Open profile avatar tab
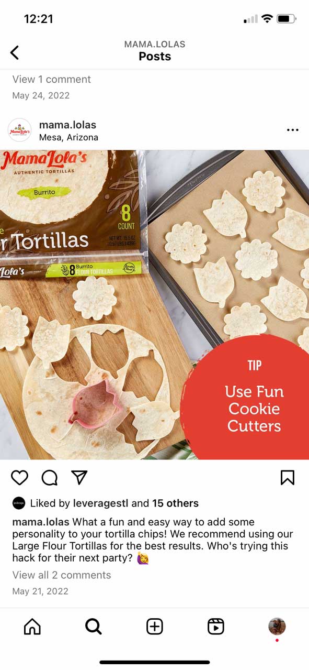Image resolution: width=309 pixels, height=670 pixels. coord(277,627)
